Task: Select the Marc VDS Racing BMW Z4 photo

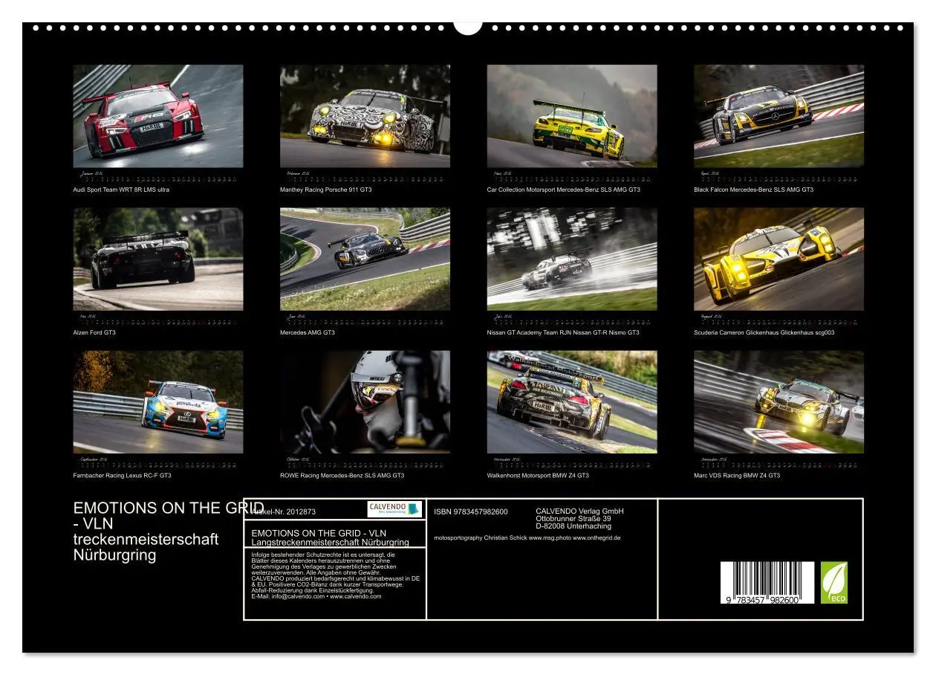Action: coord(779,402)
